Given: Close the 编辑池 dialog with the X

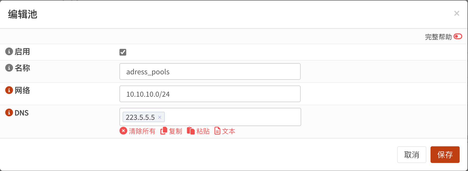Looking at the screenshot, I should tap(457, 13).
